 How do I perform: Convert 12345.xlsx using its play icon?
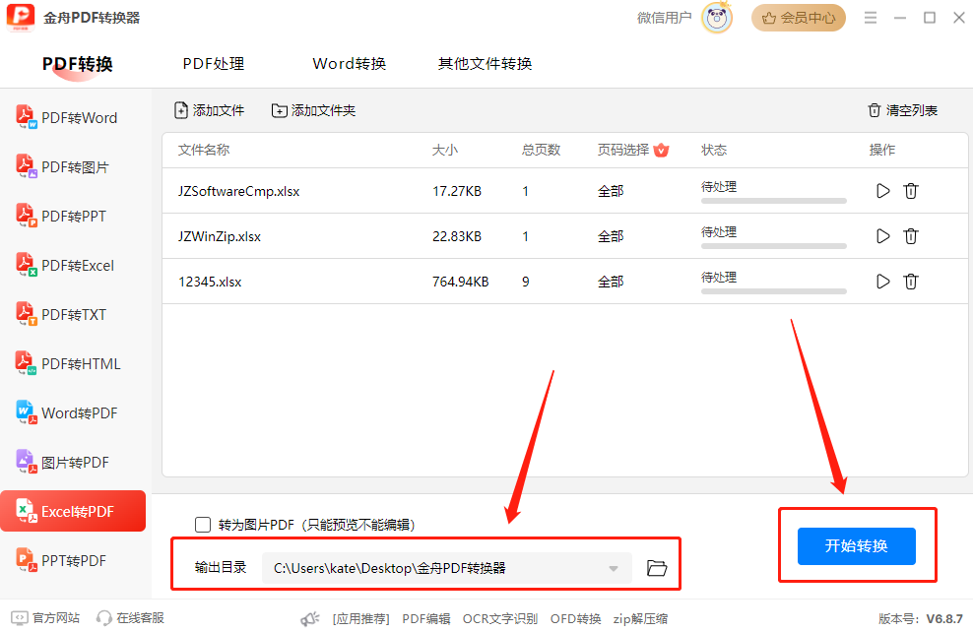pos(882,282)
